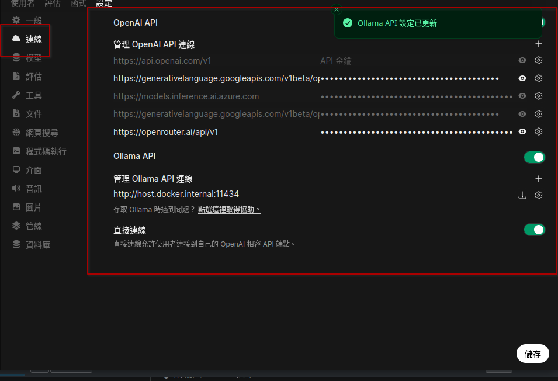Viewport: 558px width, 381px height.
Task: Reveal the key for openrouter.ai connection
Action: (x=522, y=131)
